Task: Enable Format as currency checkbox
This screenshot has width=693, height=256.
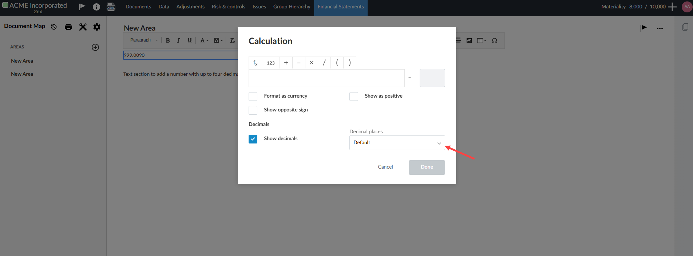Action: point(253,96)
